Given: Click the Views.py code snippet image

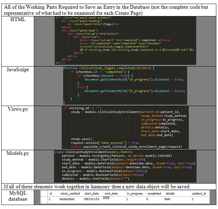Looking at the screenshot, I should point(125,127).
